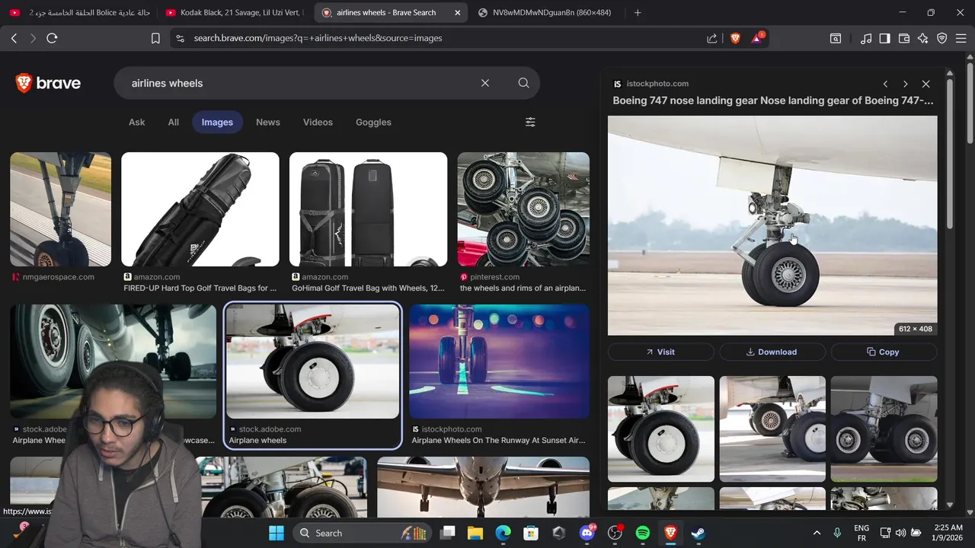Viewport: 975px width, 548px height.
Task: Open the 2:25 AM clock and date
Action: [948, 533]
